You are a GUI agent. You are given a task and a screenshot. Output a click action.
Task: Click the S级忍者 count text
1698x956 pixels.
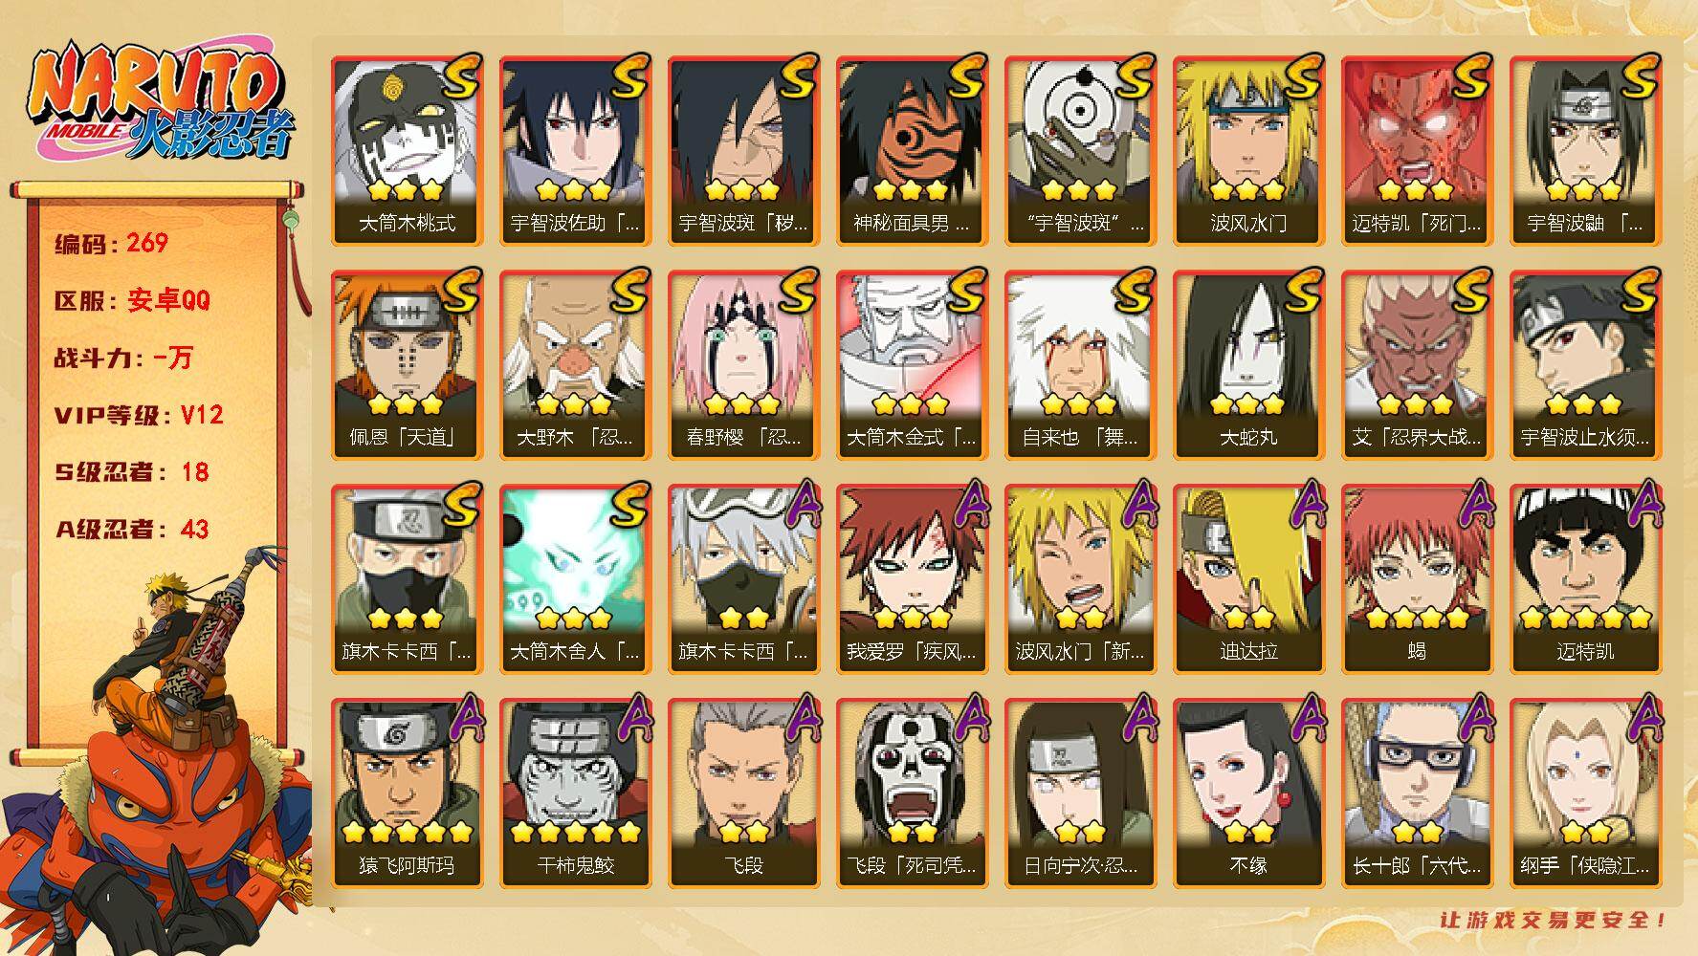pyautogui.click(x=131, y=472)
